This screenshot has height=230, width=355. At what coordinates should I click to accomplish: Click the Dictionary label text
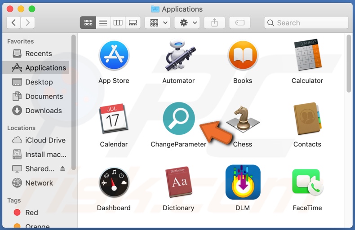point(178,208)
